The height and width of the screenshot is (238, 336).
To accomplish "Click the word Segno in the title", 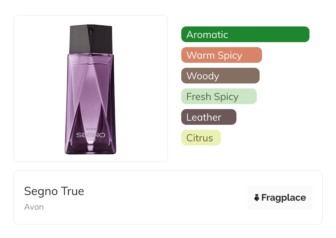I will (41, 191).
